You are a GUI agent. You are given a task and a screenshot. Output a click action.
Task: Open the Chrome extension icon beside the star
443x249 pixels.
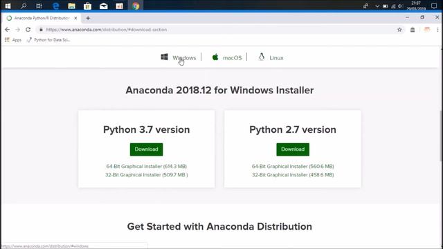point(413,29)
